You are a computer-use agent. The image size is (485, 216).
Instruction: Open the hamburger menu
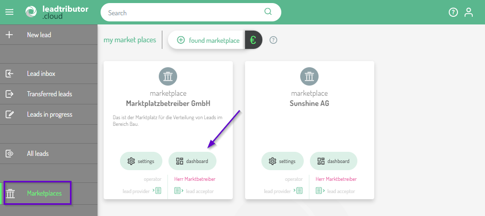(9, 12)
